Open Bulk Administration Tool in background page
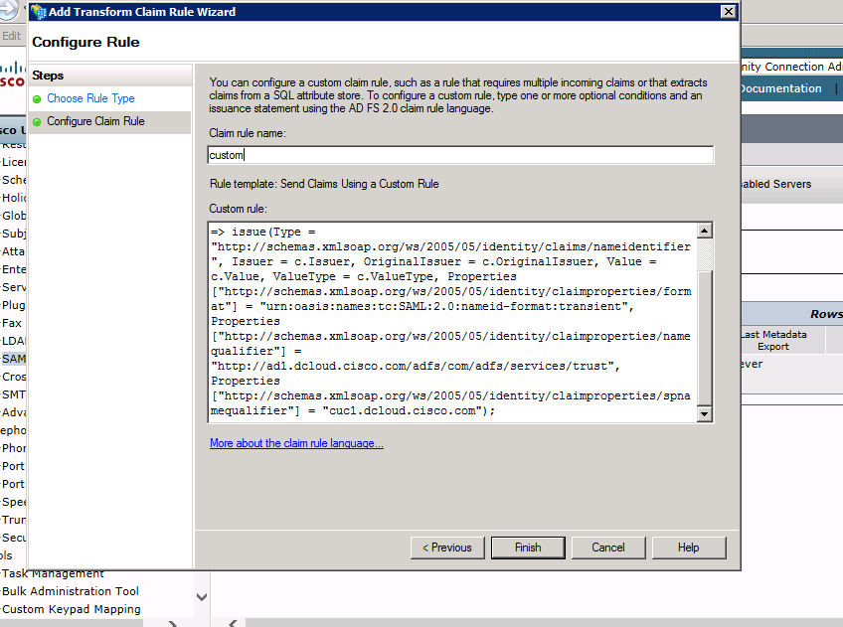This screenshot has width=843, height=627. coord(71,591)
